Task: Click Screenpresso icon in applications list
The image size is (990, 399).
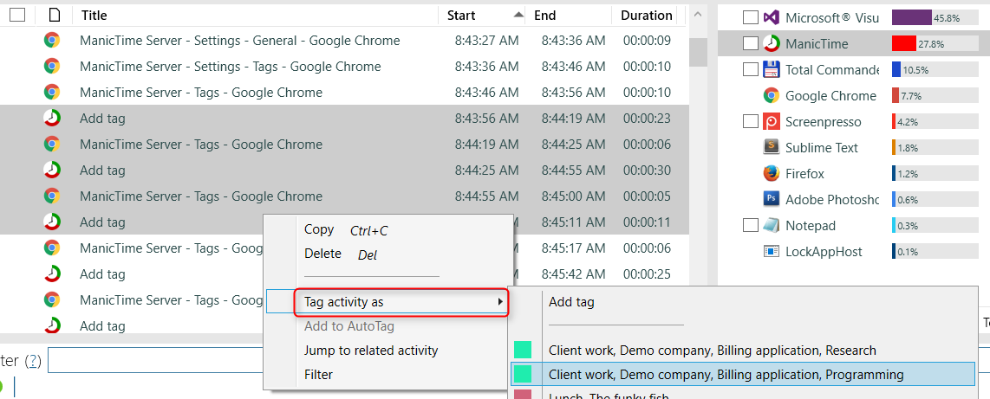Action: click(771, 122)
